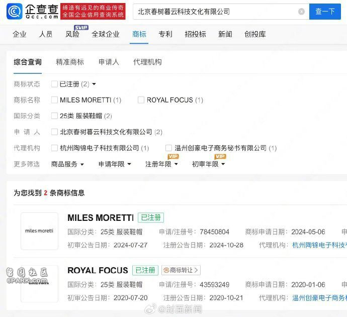Image resolution: width=347 pixels, height=317 pixels.
Task: Open the 温州创豪电子商务 agency link
Action: (319, 298)
